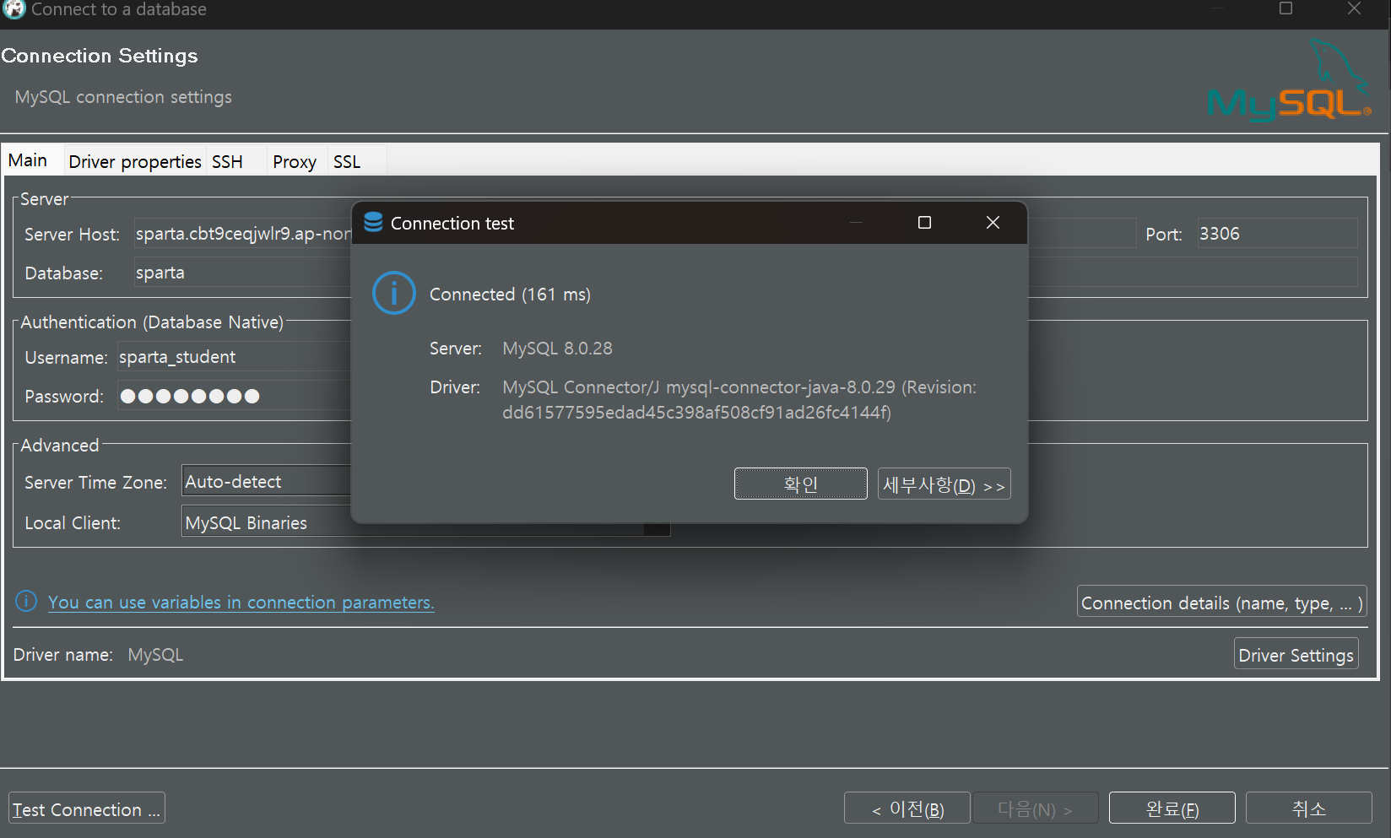1391x838 pixels.
Task: Open the Local Client MySQL Binaries dropdown
Action: click(x=426, y=522)
